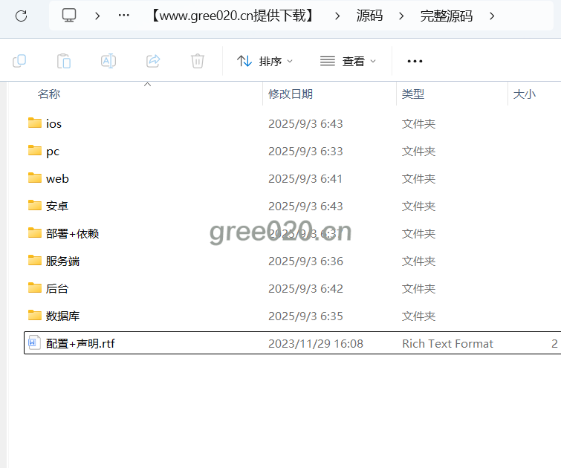Select the 服务端 folder
The width and height of the screenshot is (561, 468).
point(62,261)
